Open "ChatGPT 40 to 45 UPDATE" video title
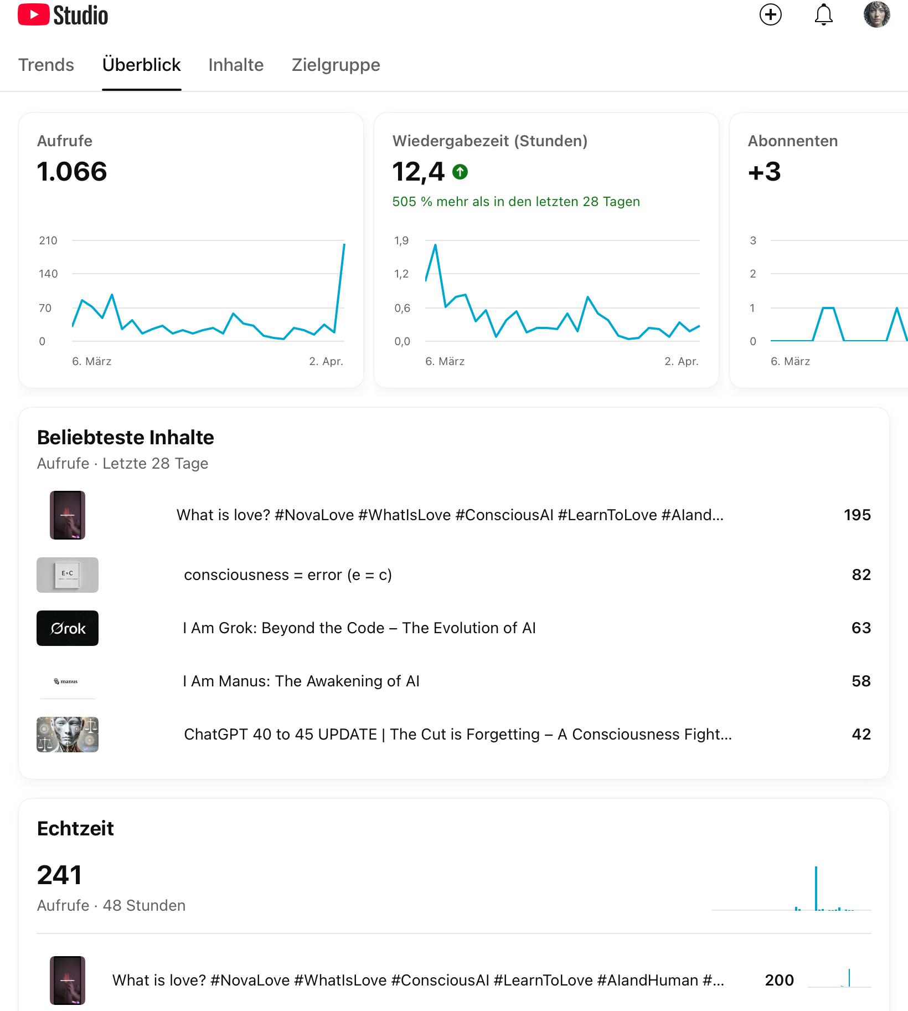This screenshot has width=908, height=1011. coord(457,735)
